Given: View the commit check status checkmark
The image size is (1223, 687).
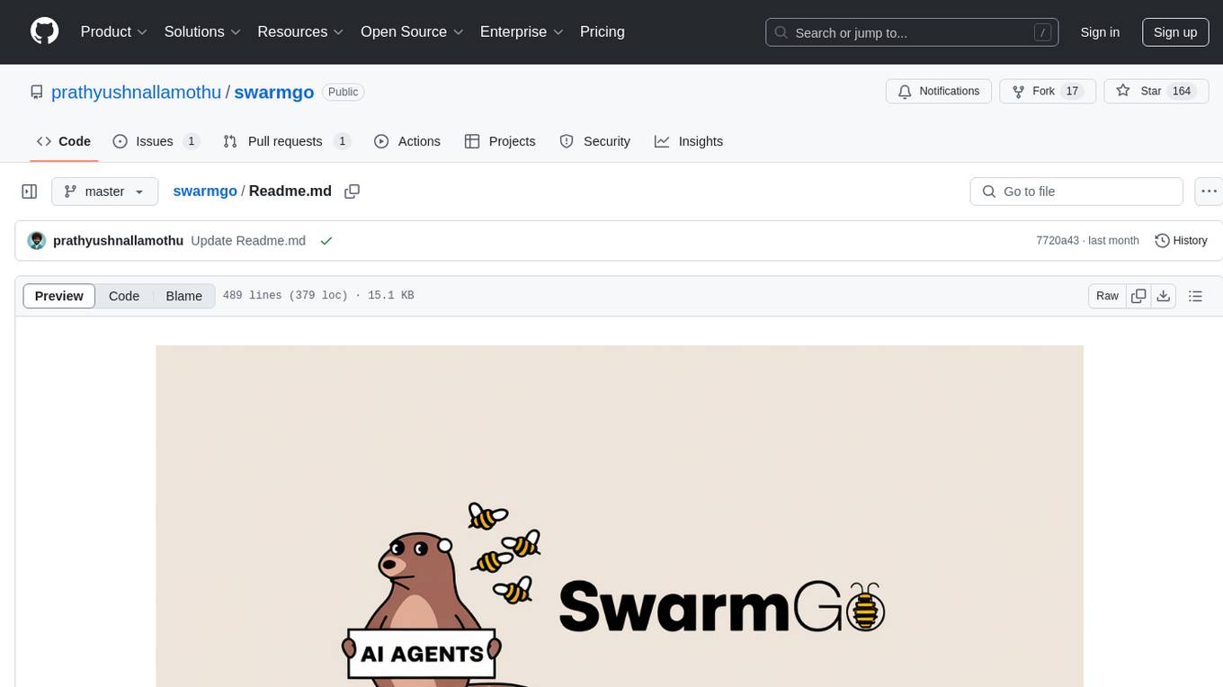Looking at the screenshot, I should point(326,241).
